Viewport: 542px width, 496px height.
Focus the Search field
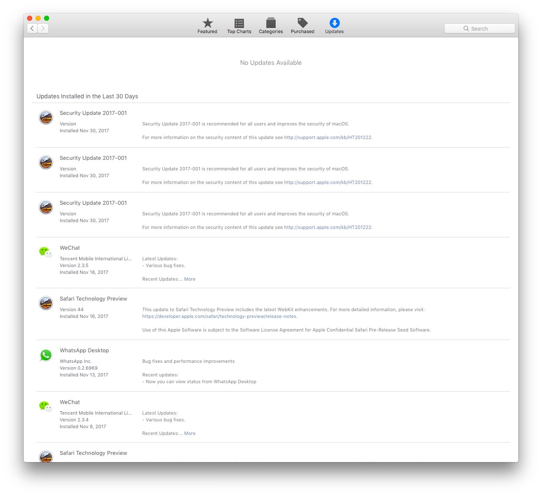point(480,28)
